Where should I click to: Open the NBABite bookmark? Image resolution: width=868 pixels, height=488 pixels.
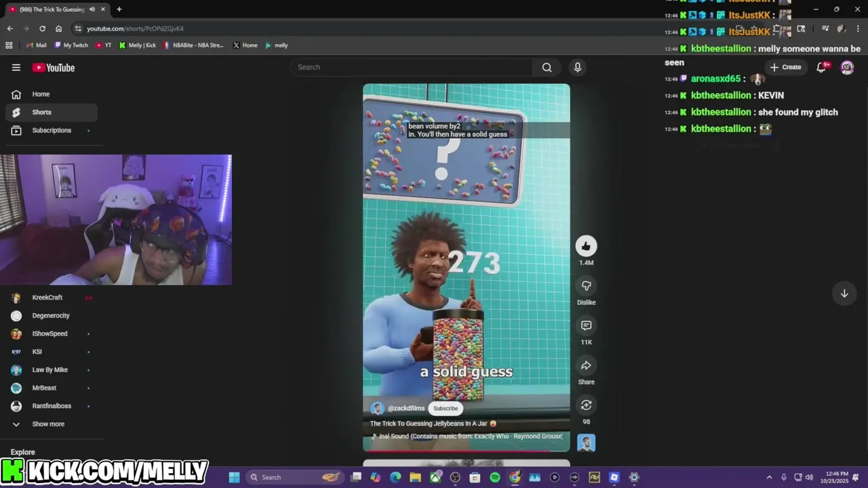point(193,45)
